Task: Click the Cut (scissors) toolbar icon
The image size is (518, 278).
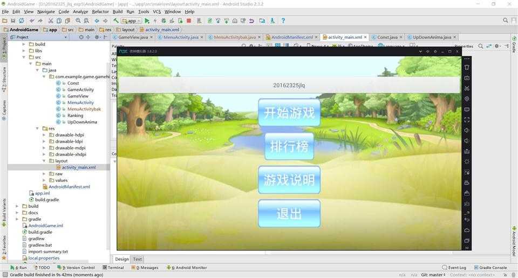Action: [x=51, y=21]
